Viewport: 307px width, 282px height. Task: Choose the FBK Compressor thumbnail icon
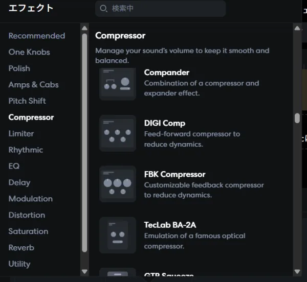(118, 184)
